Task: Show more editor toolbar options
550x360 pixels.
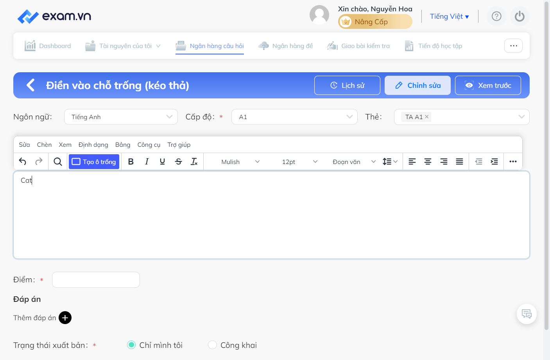Action: pyautogui.click(x=513, y=162)
